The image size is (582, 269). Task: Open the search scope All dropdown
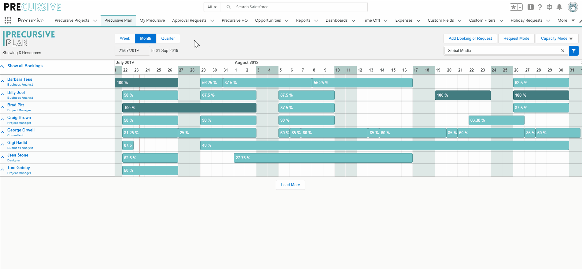click(x=212, y=7)
